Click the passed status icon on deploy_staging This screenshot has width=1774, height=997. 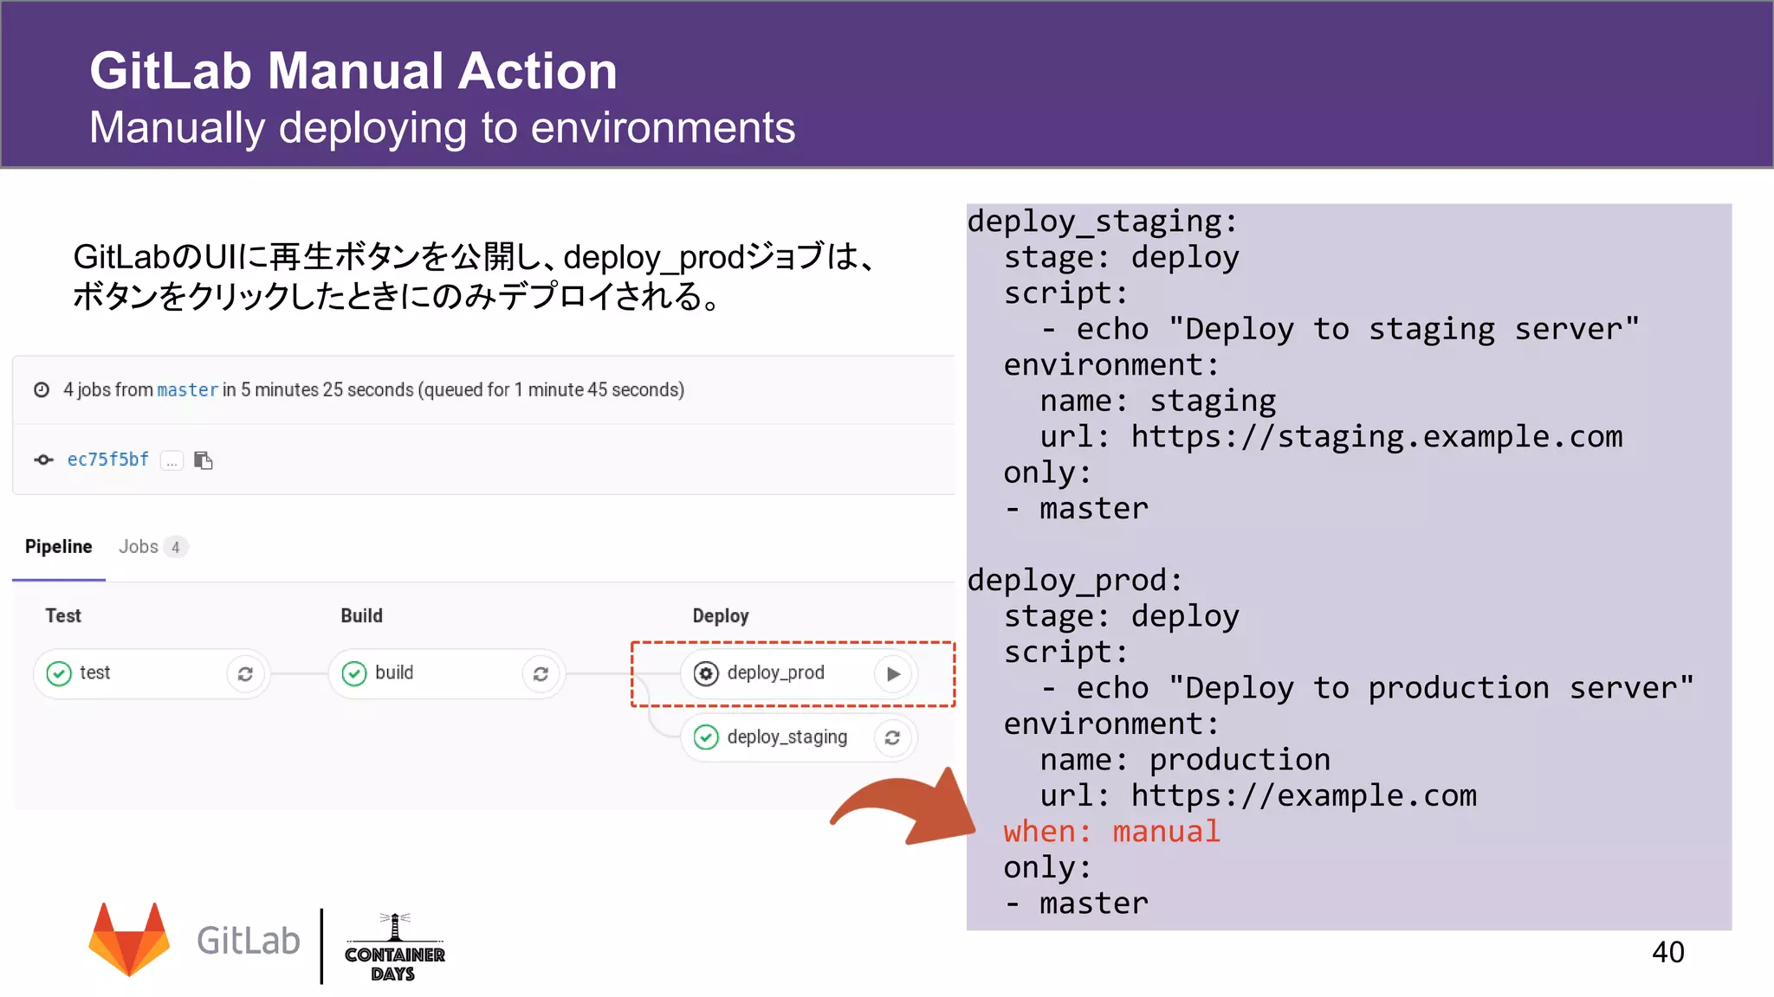coord(706,738)
